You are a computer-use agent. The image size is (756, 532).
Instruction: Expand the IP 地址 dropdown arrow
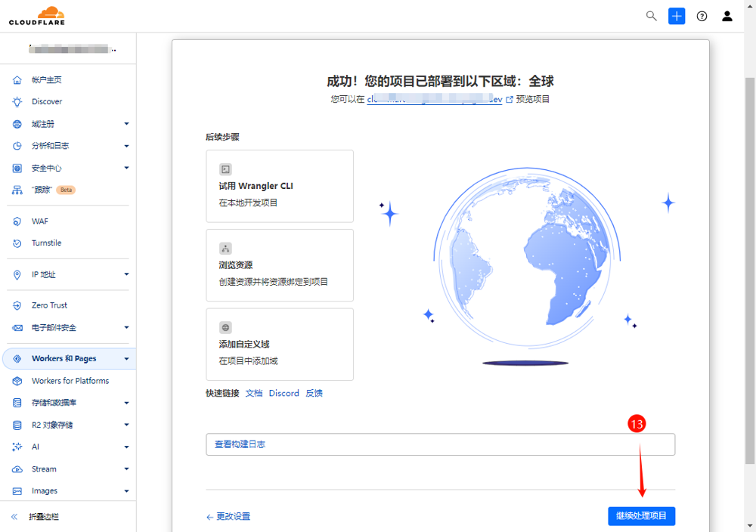(x=126, y=274)
